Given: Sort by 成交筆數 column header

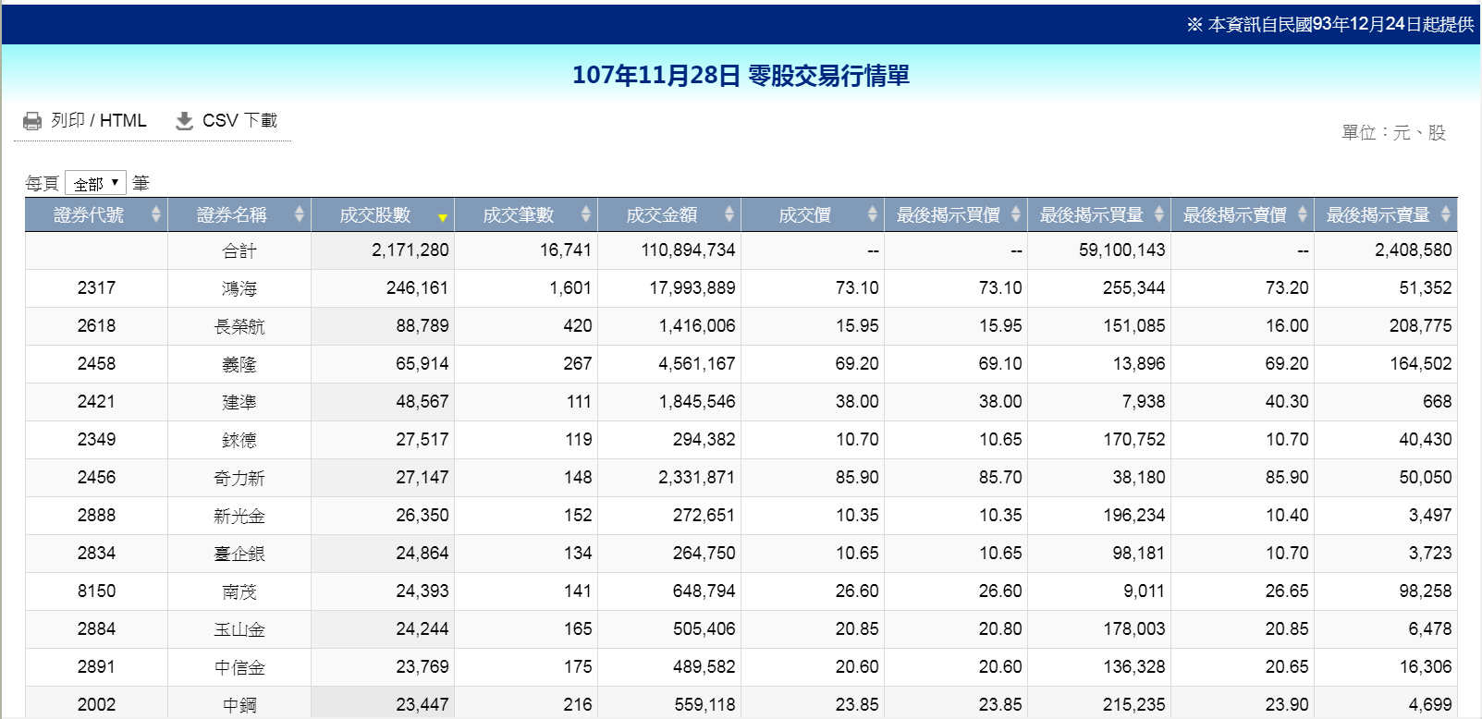Looking at the screenshot, I should click(526, 214).
